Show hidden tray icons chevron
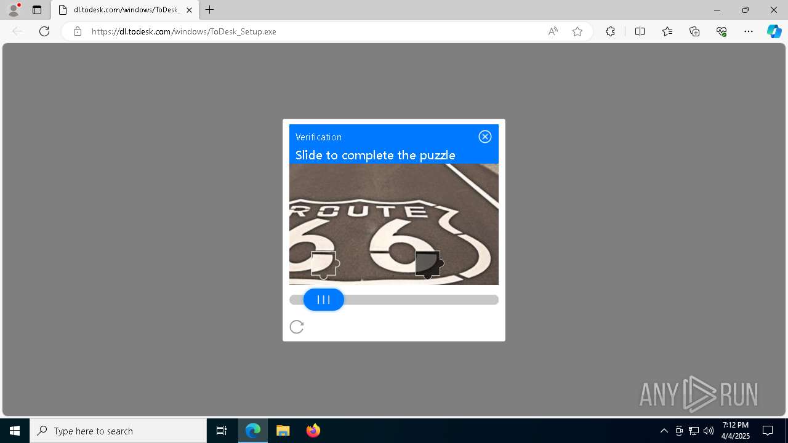Viewport: 788px width, 443px height. (x=664, y=431)
